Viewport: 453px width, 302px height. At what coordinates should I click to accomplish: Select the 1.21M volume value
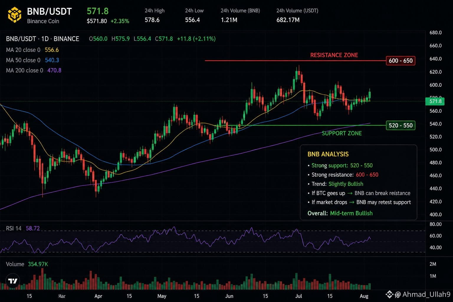pyautogui.click(x=229, y=20)
